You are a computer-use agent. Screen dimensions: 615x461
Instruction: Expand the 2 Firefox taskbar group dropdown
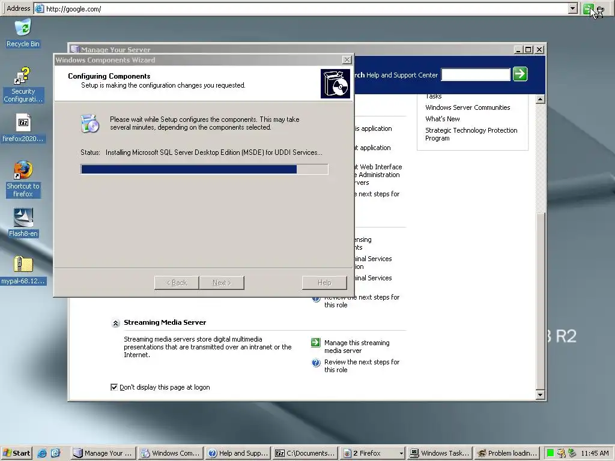(401, 453)
